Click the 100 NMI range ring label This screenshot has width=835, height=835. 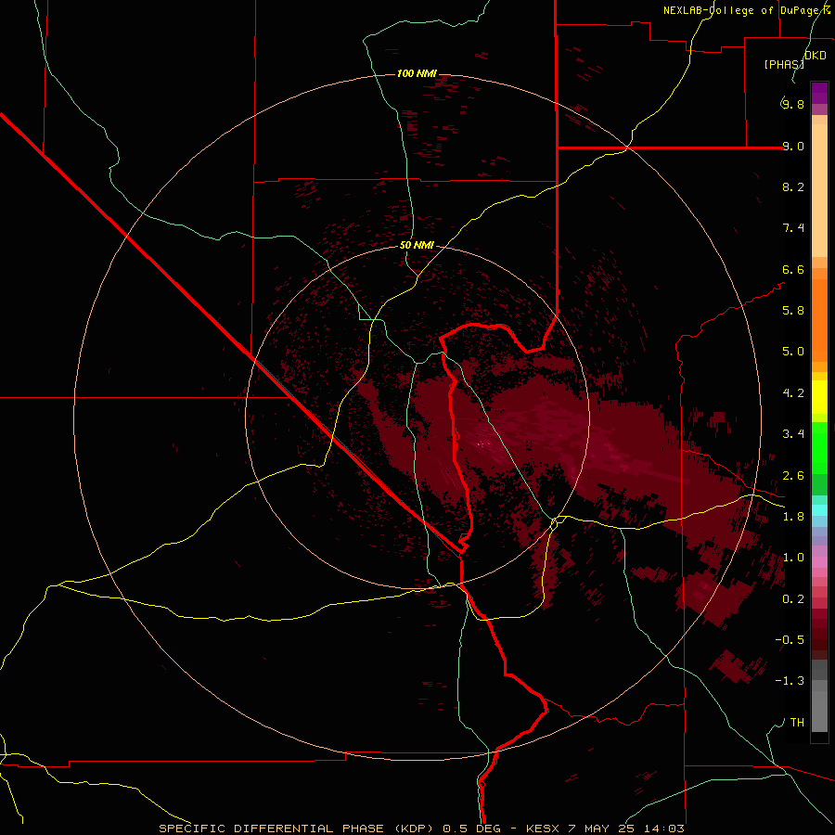tap(417, 73)
